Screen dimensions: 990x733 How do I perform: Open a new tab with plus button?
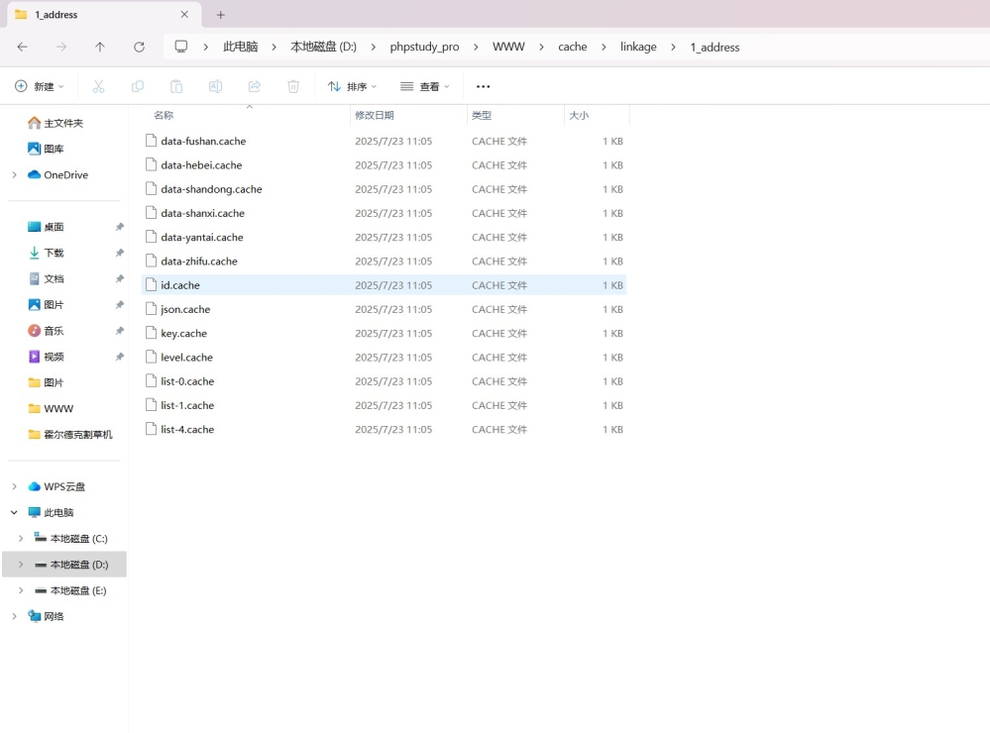(x=220, y=15)
